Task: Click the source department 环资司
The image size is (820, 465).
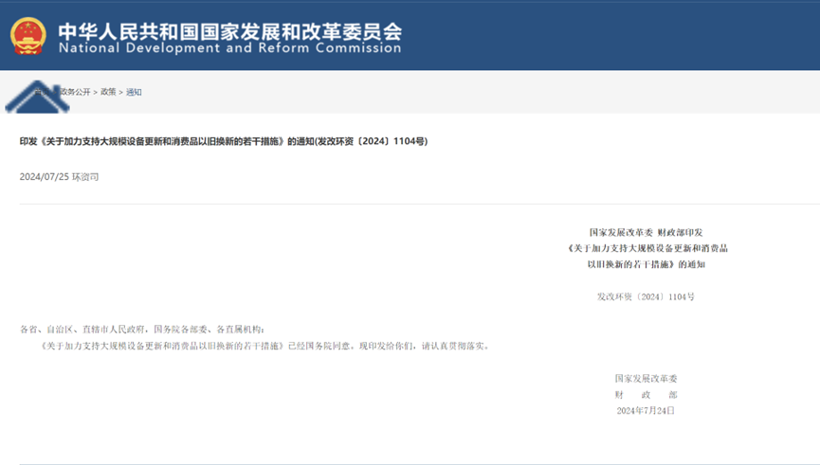Action: (85, 176)
